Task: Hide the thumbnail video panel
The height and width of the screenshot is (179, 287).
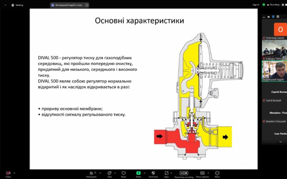Action: click(264, 17)
